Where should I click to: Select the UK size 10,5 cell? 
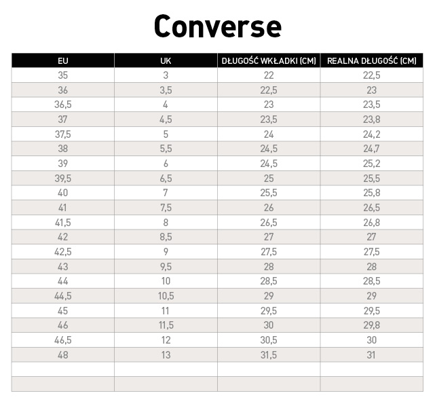[x=166, y=296]
